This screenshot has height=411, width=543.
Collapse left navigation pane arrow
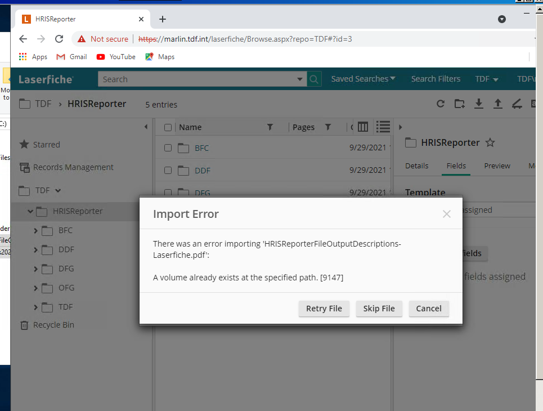point(146,127)
